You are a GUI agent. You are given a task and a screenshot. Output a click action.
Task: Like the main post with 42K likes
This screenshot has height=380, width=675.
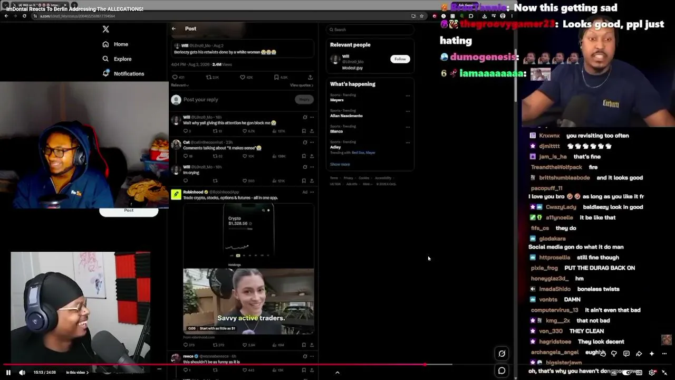click(x=247, y=77)
